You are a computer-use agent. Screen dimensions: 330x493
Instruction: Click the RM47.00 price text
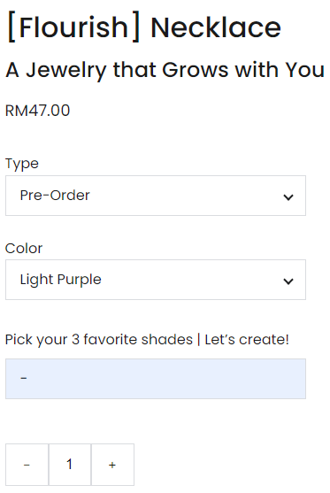38,111
